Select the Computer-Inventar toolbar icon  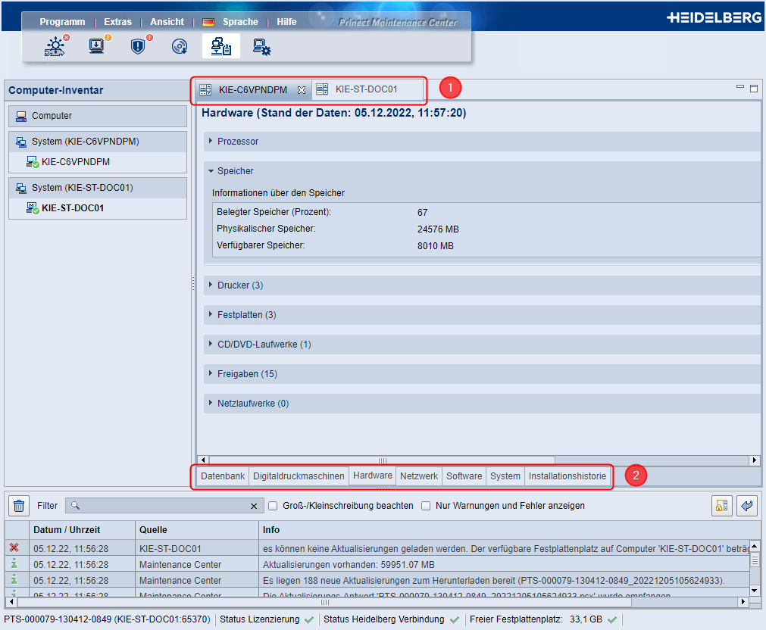221,46
